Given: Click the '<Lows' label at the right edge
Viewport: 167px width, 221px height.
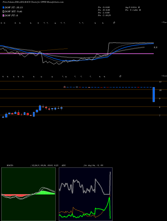Looking at the screenshot, I should pos(164,76).
